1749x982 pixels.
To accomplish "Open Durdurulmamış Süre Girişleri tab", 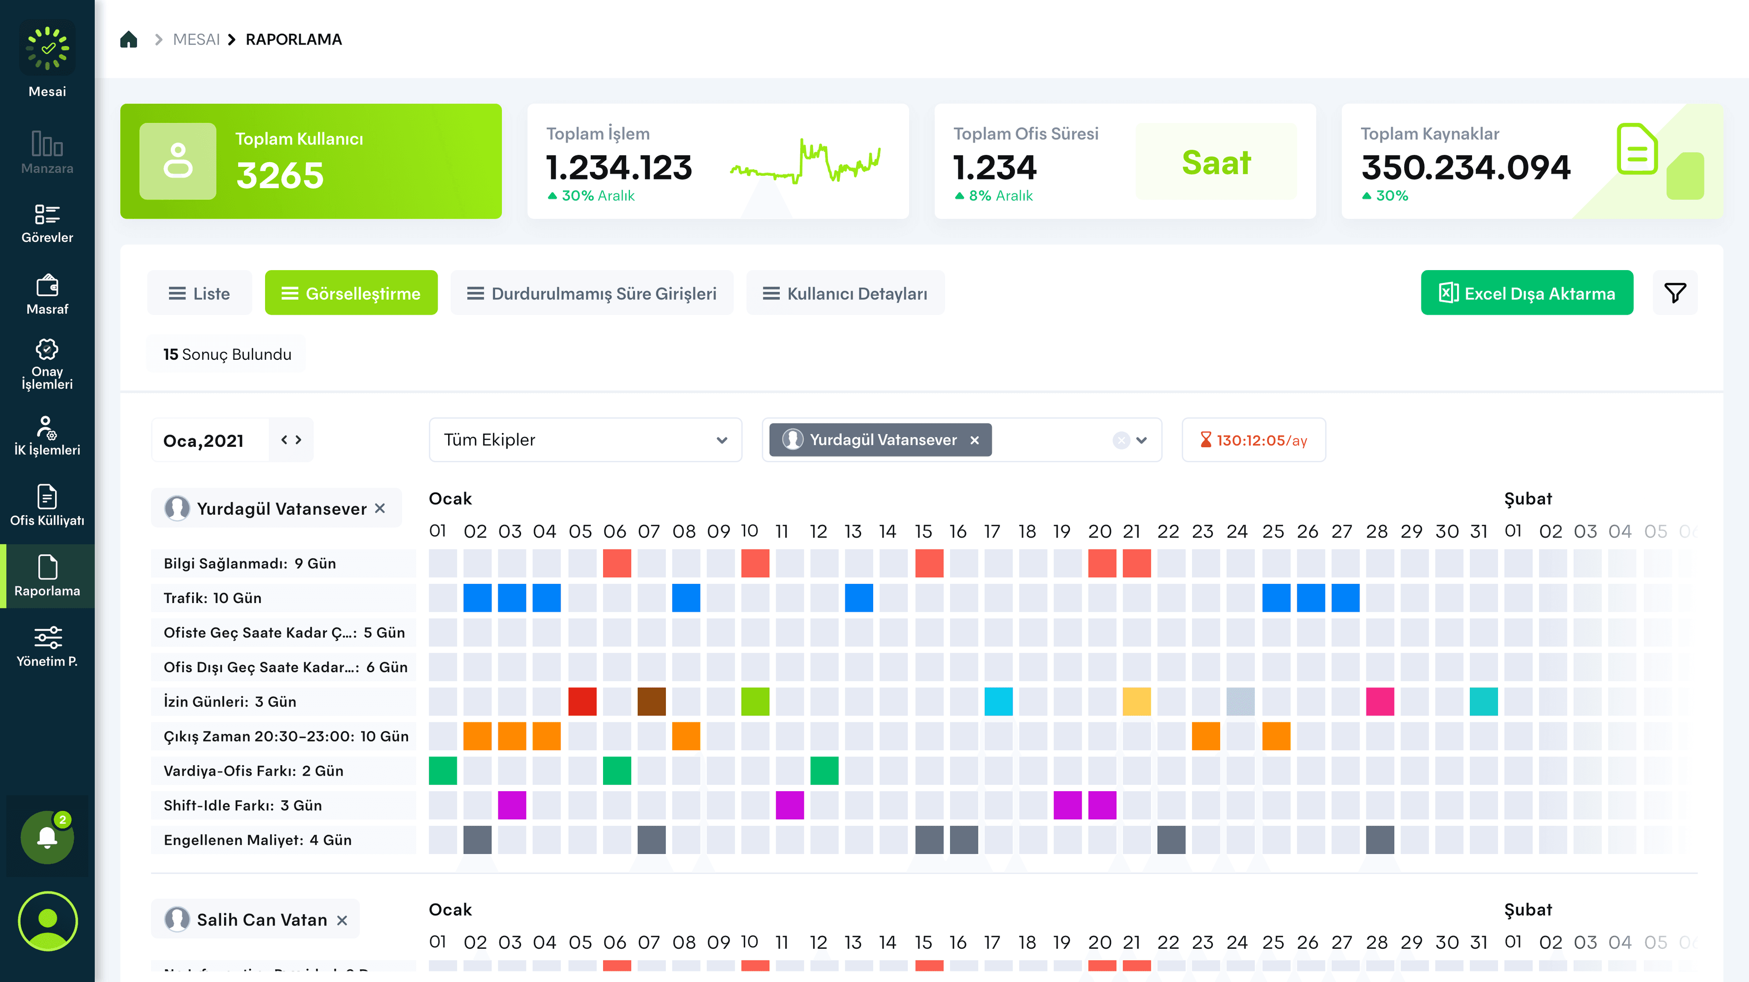I will [x=591, y=293].
